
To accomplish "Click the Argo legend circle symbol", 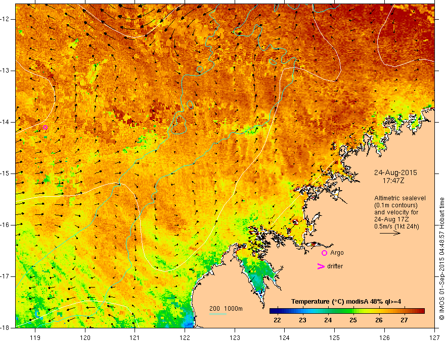I will point(324,253).
